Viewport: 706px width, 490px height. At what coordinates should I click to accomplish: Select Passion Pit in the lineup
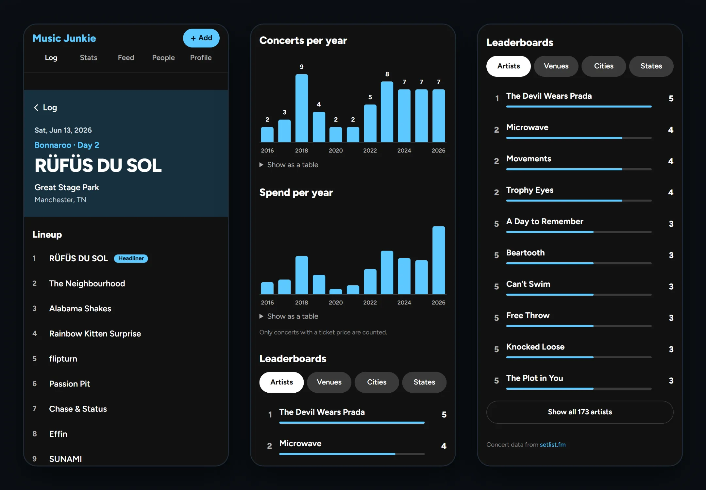coord(69,384)
